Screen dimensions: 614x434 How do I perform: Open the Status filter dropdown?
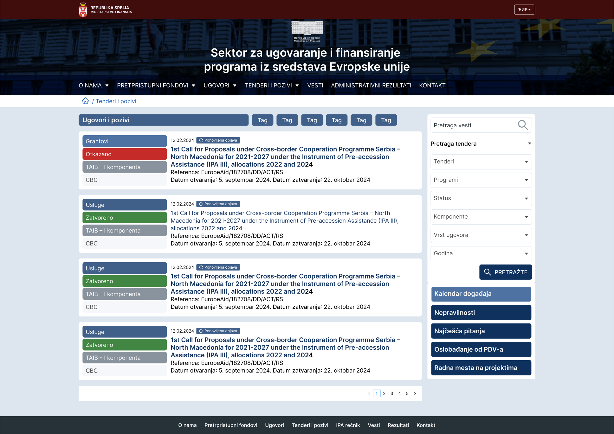481,198
